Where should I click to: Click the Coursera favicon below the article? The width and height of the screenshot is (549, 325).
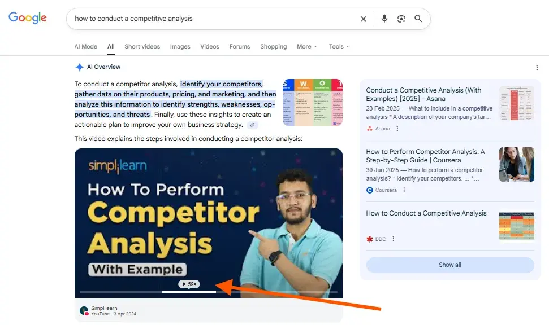pos(369,190)
